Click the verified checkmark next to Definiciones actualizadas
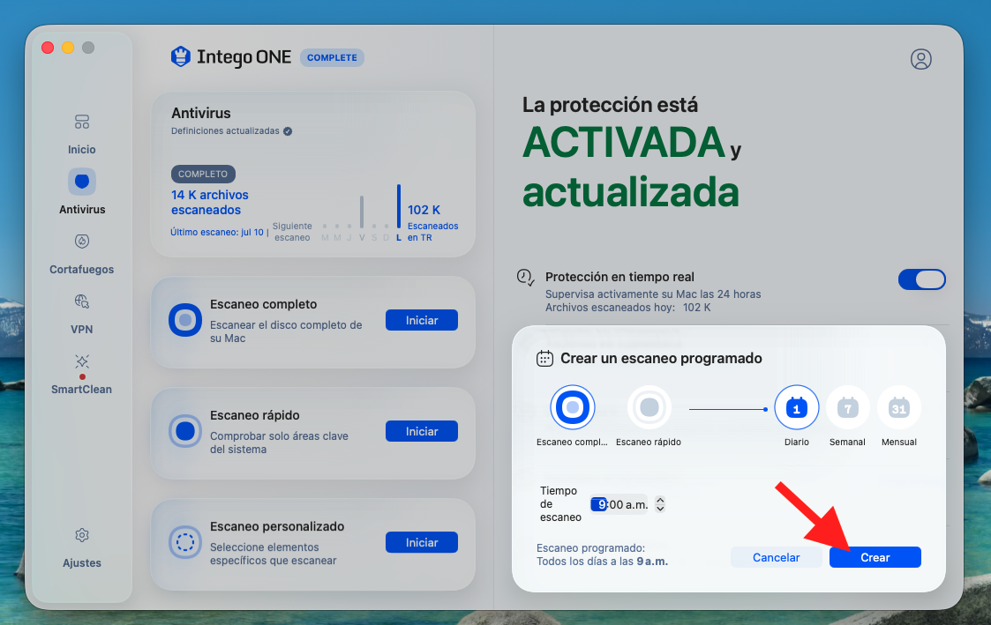The height and width of the screenshot is (625, 991). pos(288,131)
